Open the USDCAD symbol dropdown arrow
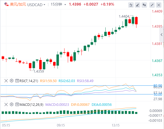 tap(44, 5)
